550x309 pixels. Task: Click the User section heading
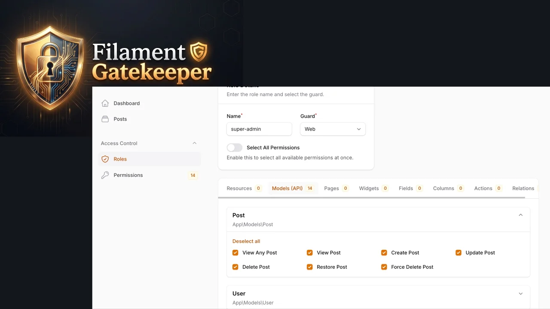point(239,294)
